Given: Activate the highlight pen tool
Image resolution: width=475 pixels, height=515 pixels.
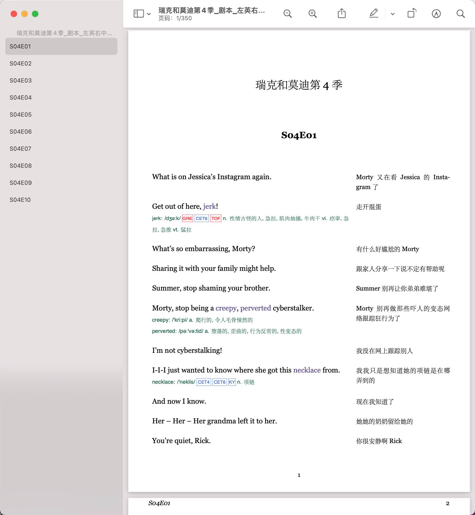Looking at the screenshot, I should click(374, 13).
